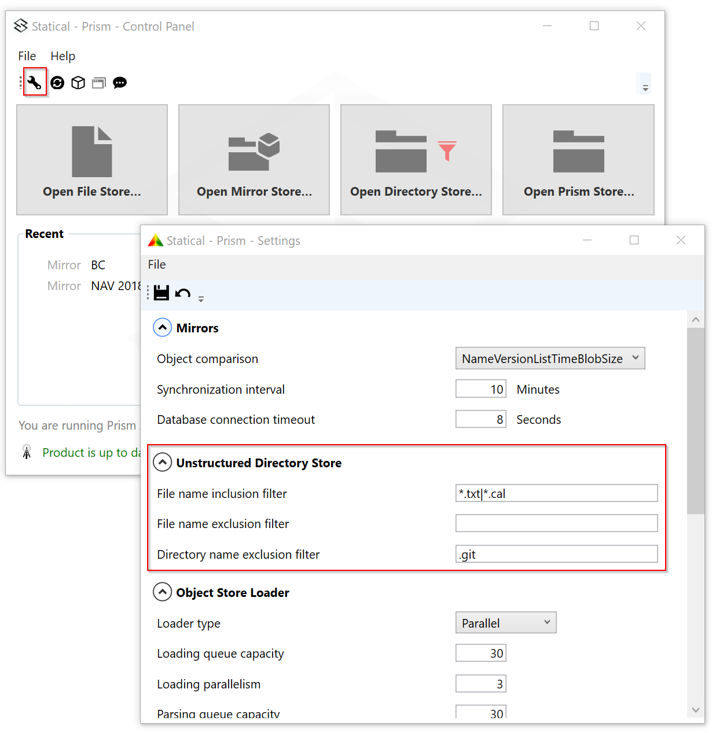Minimize the Settings window

point(587,240)
